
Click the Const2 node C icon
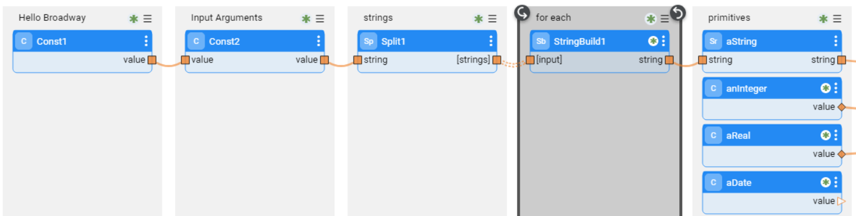pyautogui.click(x=196, y=41)
